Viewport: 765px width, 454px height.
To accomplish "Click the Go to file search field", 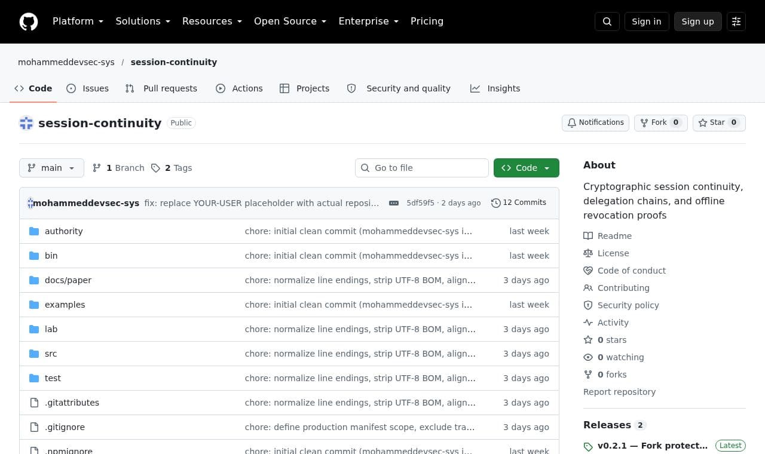I will point(422,168).
